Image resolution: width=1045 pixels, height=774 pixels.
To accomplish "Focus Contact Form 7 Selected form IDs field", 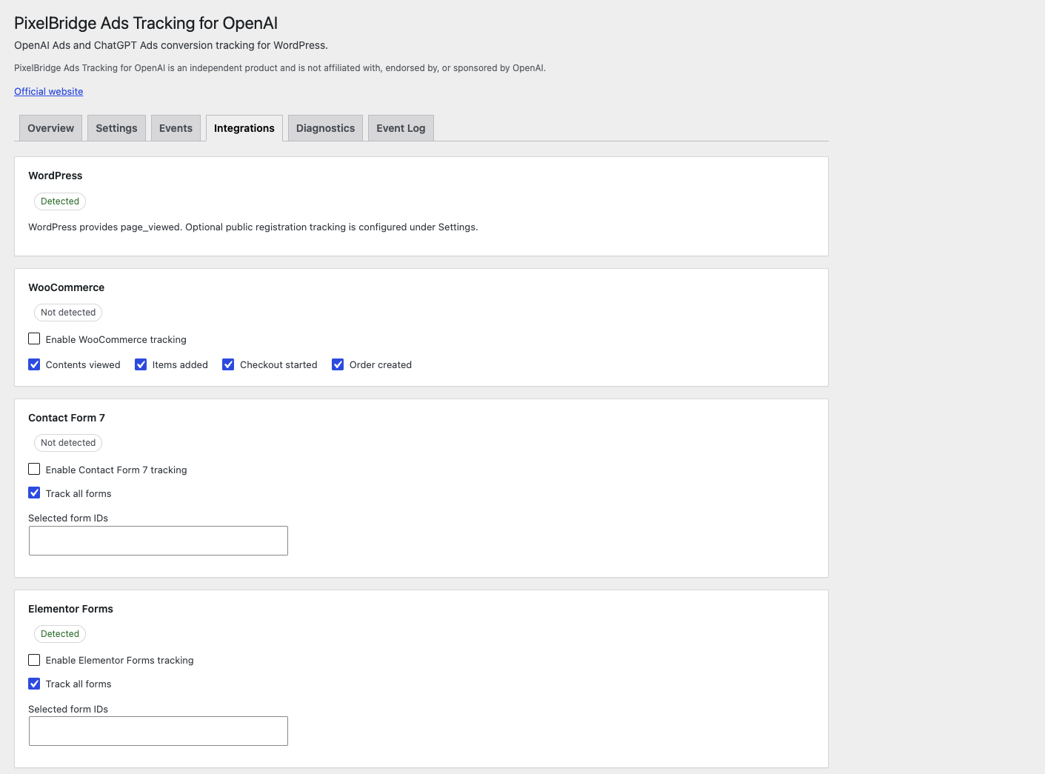I will coord(158,541).
